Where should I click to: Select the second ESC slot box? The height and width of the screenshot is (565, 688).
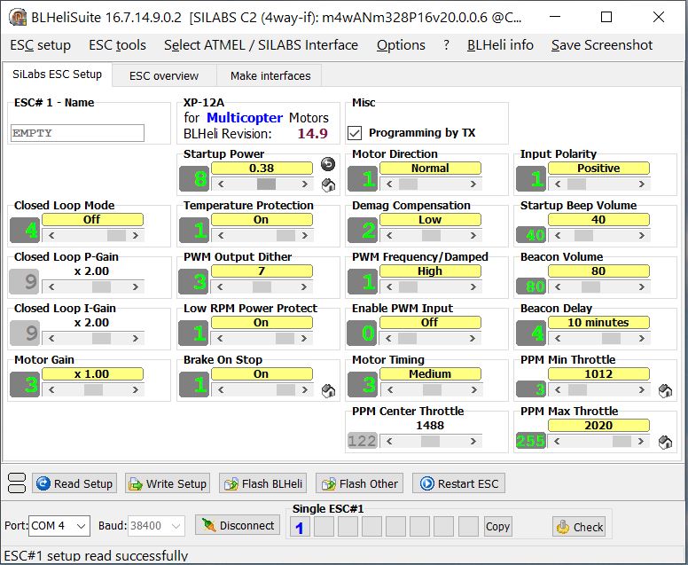[x=324, y=527]
